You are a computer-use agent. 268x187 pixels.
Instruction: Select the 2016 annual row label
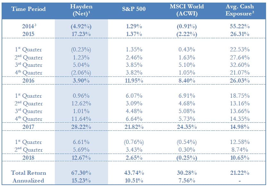[28, 81]
